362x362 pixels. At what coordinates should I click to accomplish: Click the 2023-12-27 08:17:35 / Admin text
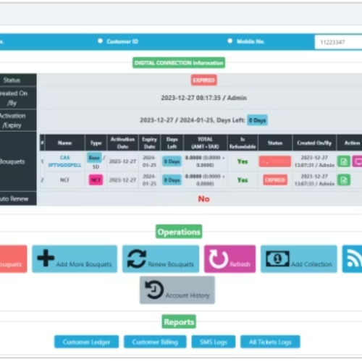204,98
